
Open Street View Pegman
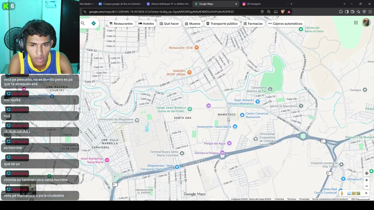tap(342, 193)
